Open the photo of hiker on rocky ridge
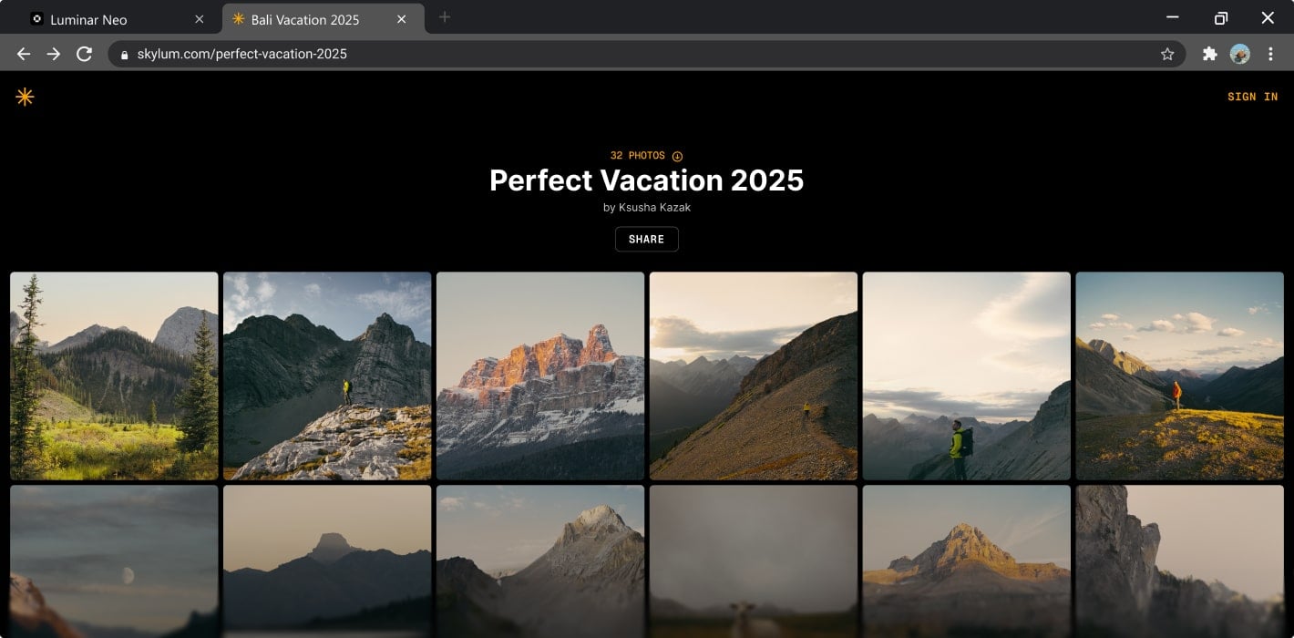The width and height of the screenshot is (1294, 638). (x=327, y=376)
